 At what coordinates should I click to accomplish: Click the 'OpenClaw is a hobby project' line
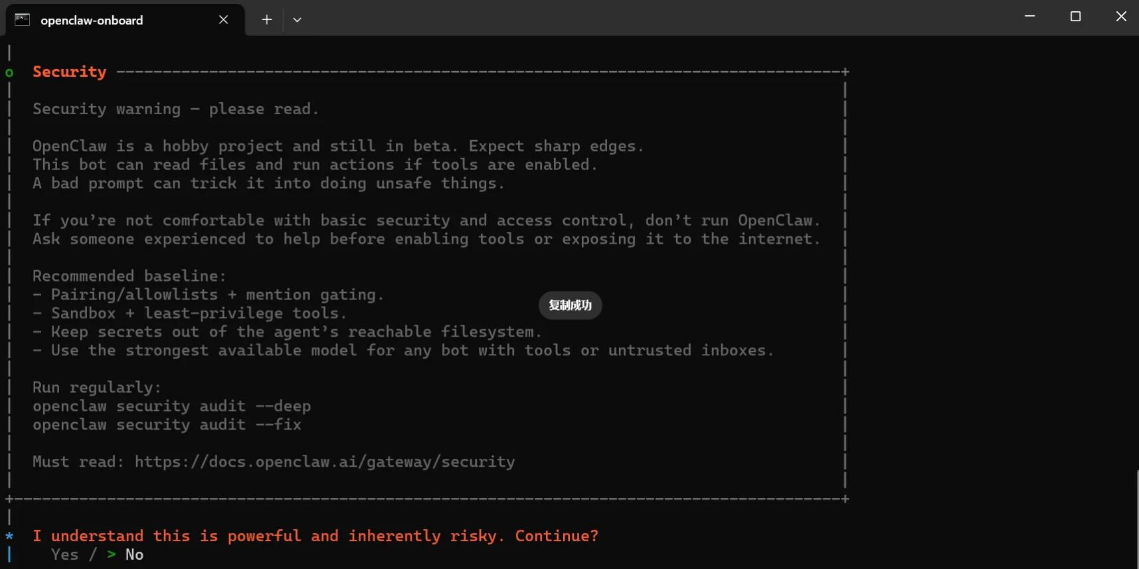pyautogui.click(x=339, y=146)
